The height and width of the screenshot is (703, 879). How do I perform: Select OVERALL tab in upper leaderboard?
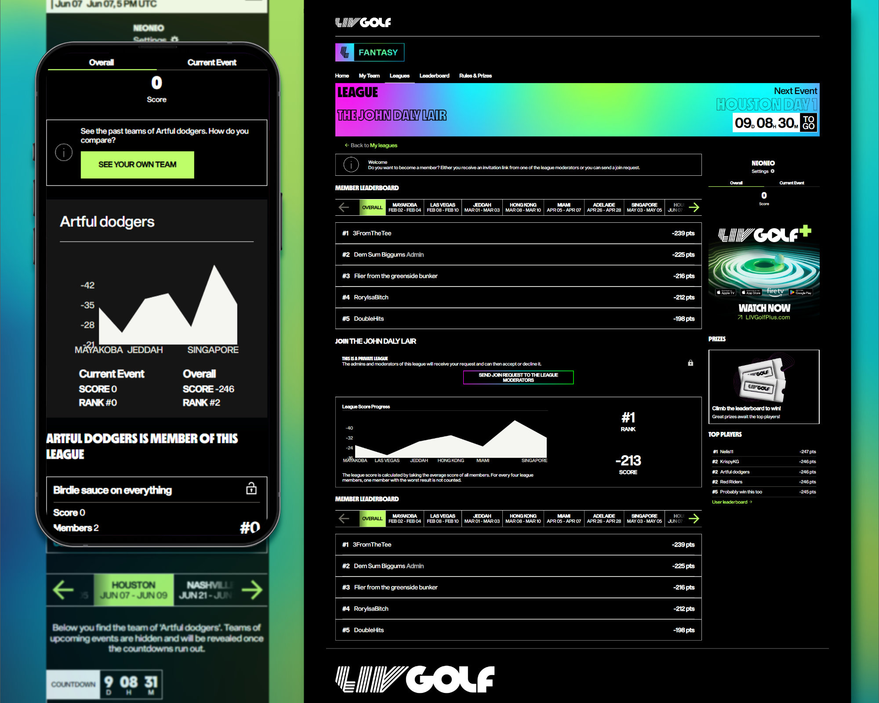[372, 207]
